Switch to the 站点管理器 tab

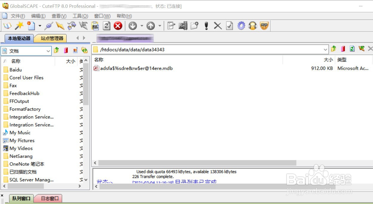[52, 38]
